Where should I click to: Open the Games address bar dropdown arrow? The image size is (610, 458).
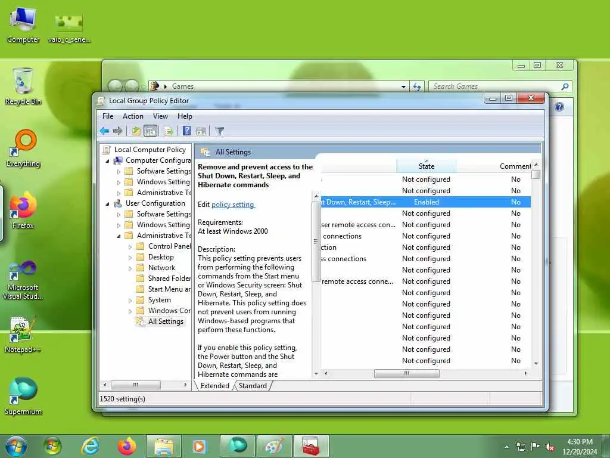[x=403, y=86]
